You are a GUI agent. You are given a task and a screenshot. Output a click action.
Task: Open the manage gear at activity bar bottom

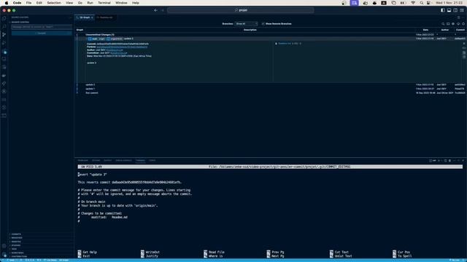[x=4, y=255]
